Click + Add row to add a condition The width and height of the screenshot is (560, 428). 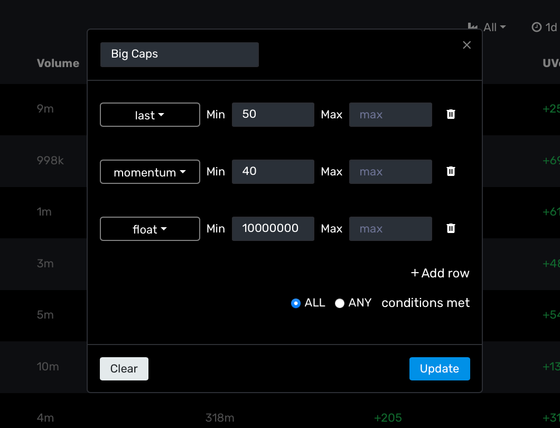(440, 273)
